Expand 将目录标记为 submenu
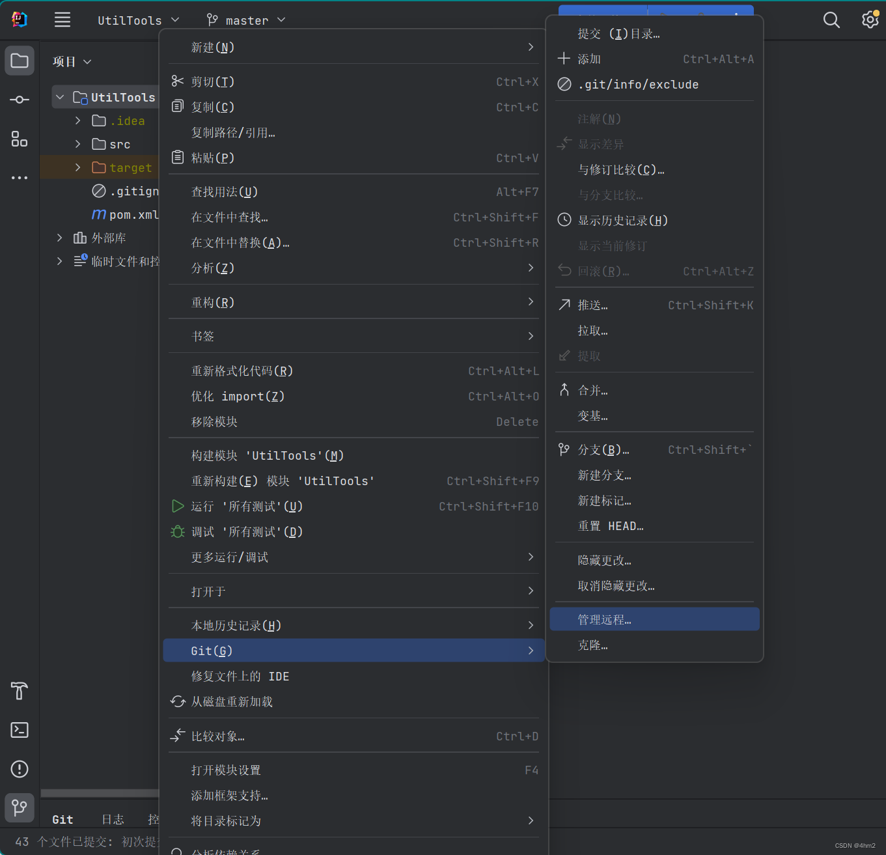Image resolution: width=886 pixels, height=855 pixels. (353, 820)
